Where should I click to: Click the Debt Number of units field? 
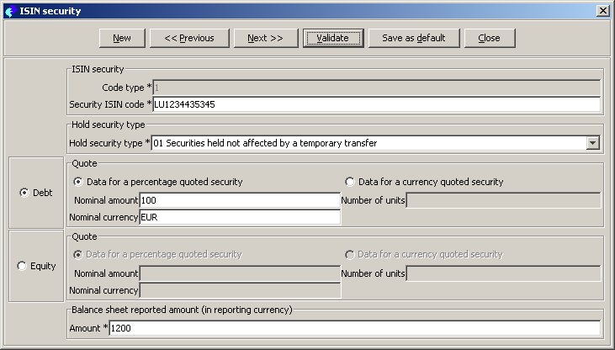503,200
